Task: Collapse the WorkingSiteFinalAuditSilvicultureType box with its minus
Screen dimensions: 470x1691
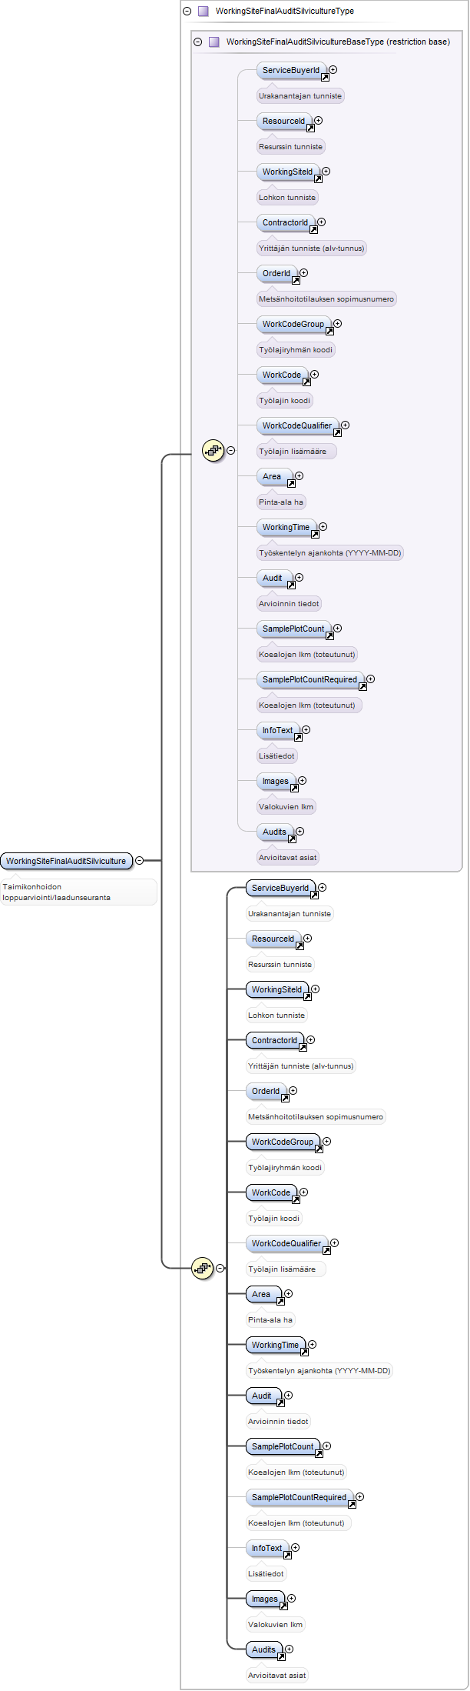Action: pyautogui.click(x=187, y=12)
